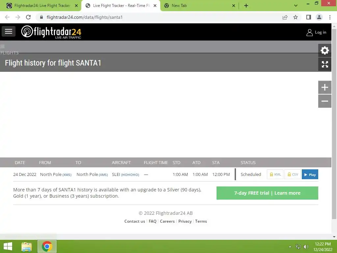Screen dimensions: 337x253
Task: Expand the Chrome tab search dropdown
Action: [296, 6]
